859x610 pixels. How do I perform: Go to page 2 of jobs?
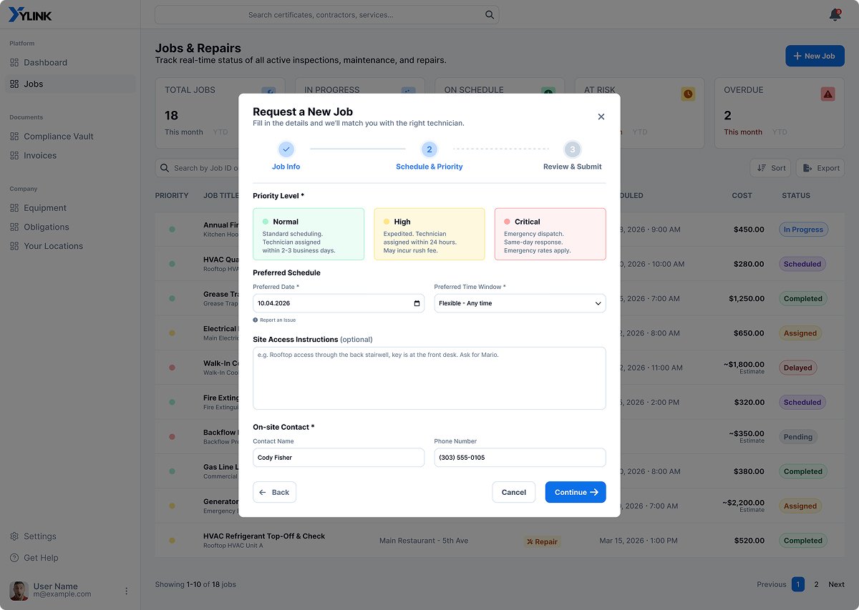[x=816, y=584]
